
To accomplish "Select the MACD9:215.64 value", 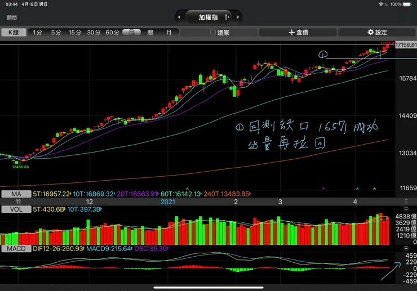I will (x=109, y=249).
